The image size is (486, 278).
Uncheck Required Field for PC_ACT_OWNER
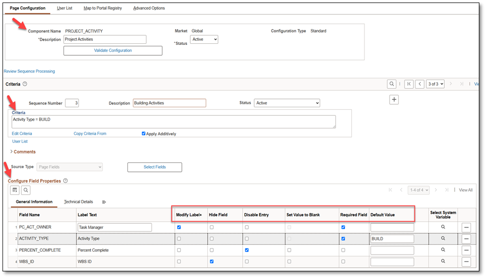coord(343,227)
